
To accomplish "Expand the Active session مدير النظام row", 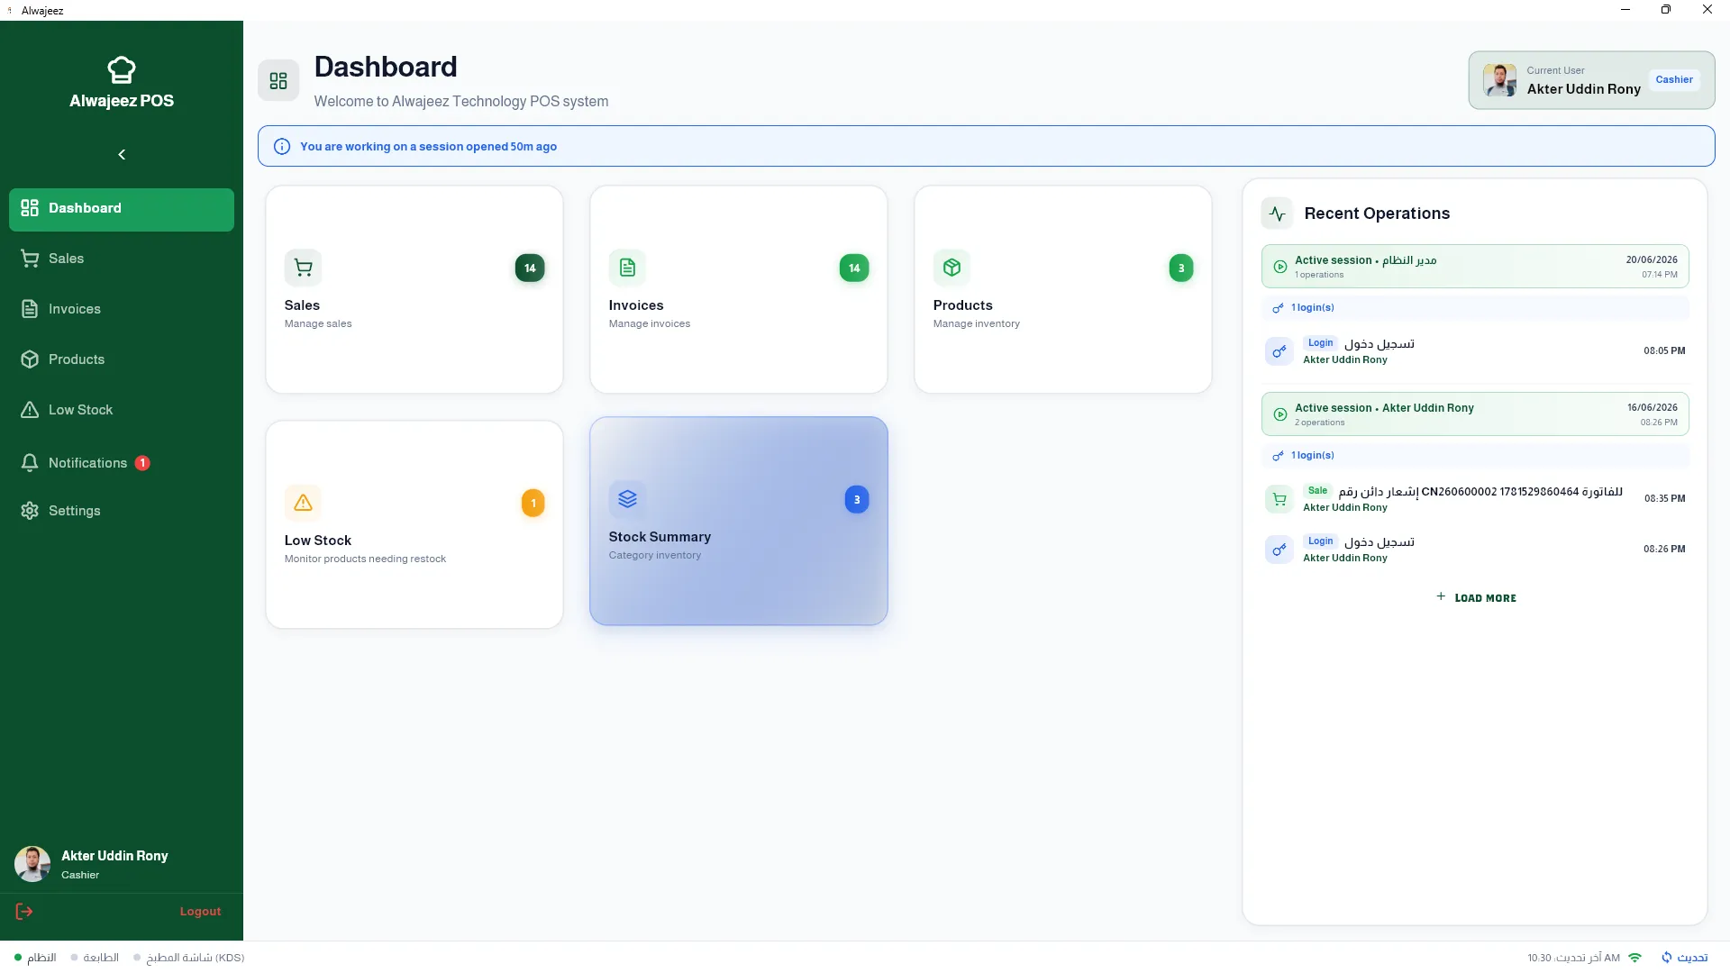I will [x=1475, y=267].
